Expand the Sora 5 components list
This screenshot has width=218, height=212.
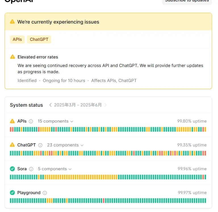tap(55, 169)
